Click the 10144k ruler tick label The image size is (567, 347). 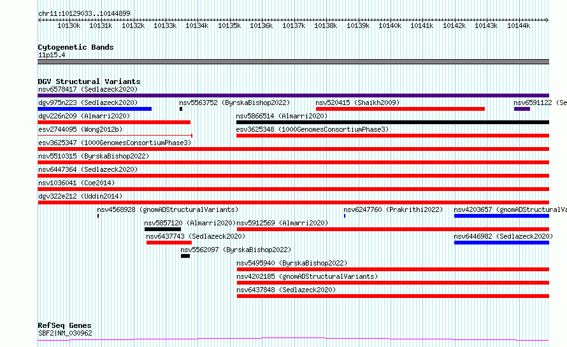(x=519, y=25)
